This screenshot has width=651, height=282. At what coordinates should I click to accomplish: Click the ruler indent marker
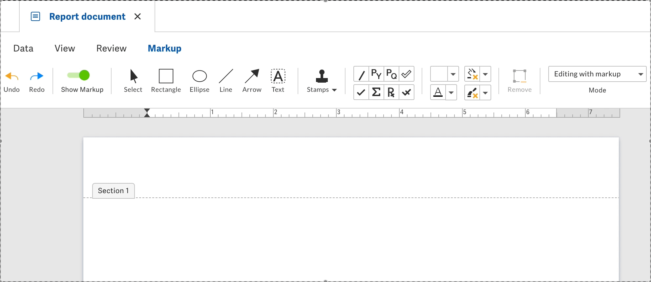147,113
